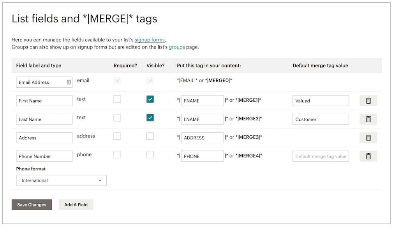This screenshot has height=227, width=393.
Task: Click the empty Phone default merge tag box
Action: pyautogui.click(x=320, y=156)
